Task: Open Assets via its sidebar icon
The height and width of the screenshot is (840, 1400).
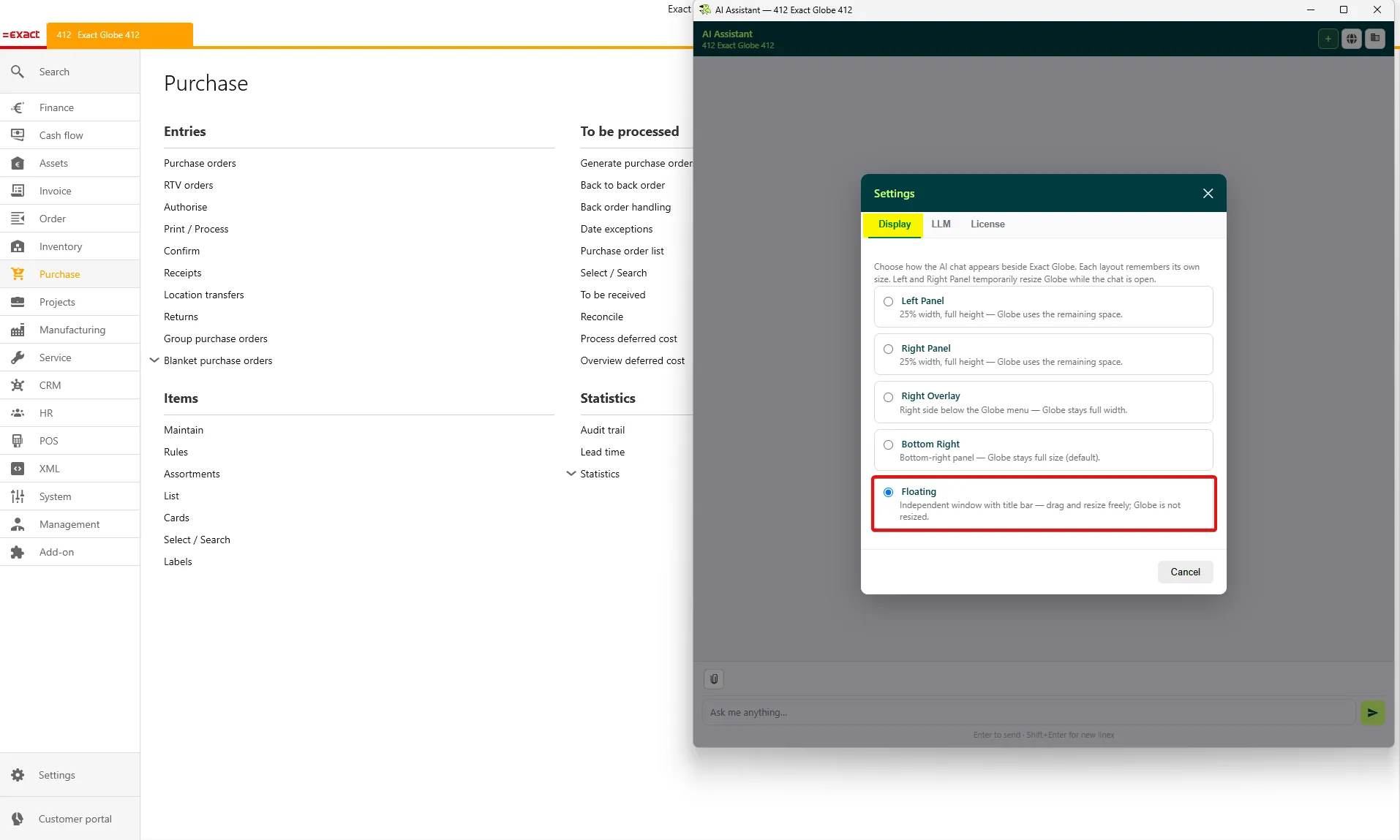Action: [18, 163]
